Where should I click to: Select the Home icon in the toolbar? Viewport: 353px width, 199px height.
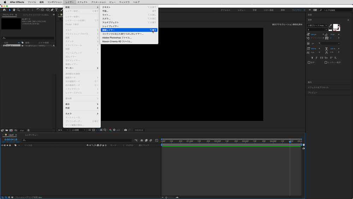(4, 10)
